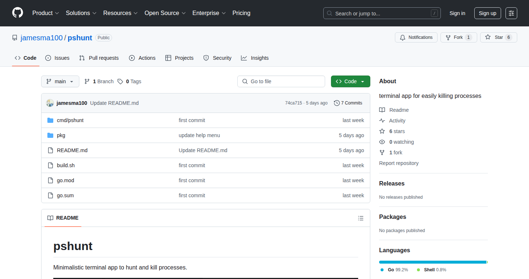The image size is (529, 279).
Task: Open the README outline list icon
Action: click(x=361, y=218)
